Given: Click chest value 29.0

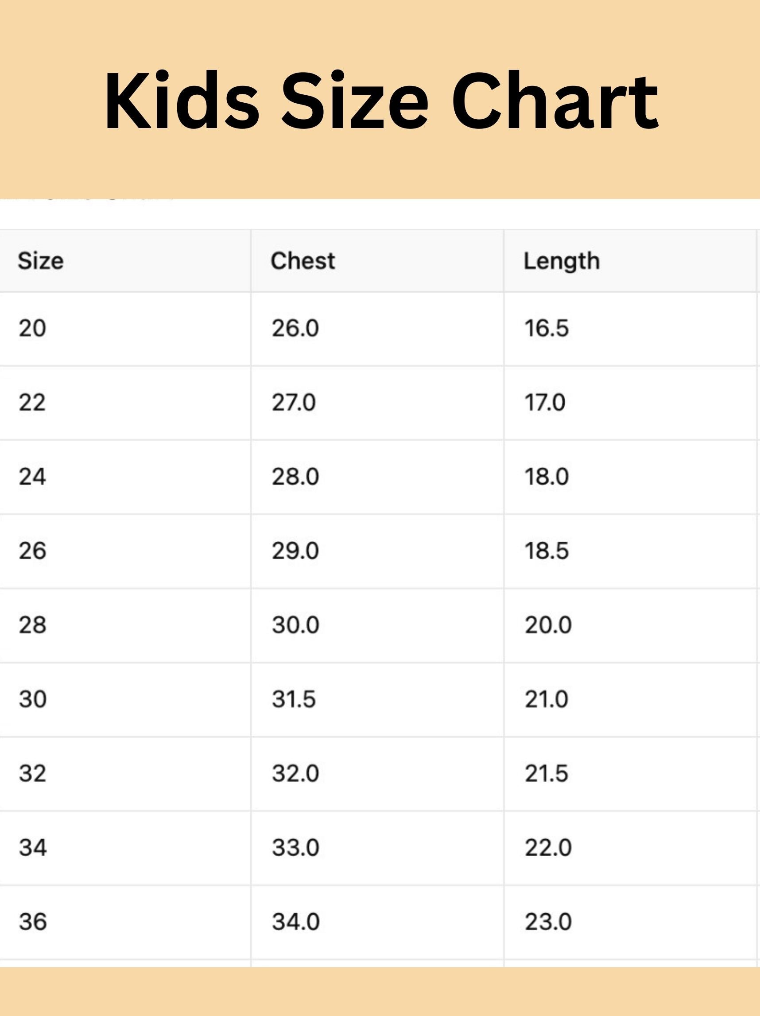Looking at the screenshot, I should 295,551.
